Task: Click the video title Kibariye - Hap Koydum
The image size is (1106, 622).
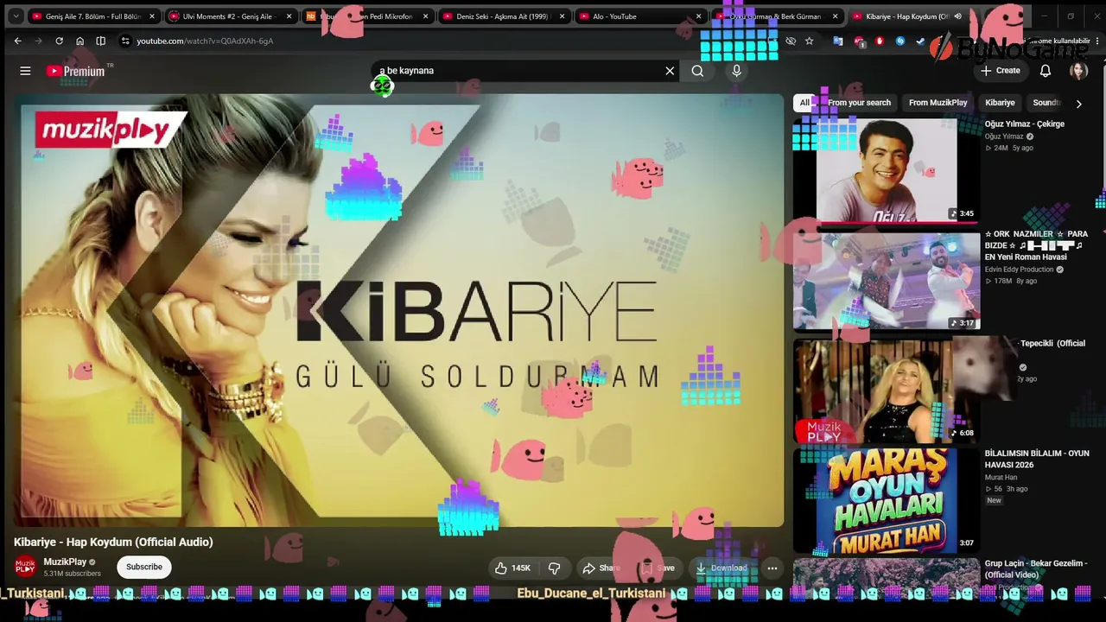Action: click(113, 542)
